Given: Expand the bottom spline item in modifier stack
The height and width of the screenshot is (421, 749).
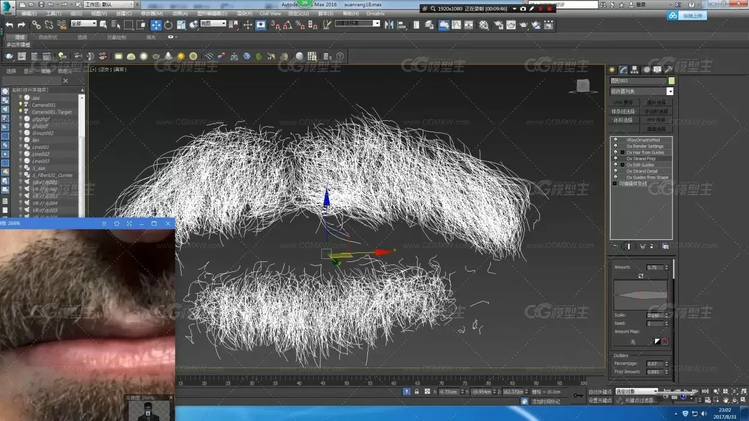Looking at the screenshot, I should coord(614,184).
